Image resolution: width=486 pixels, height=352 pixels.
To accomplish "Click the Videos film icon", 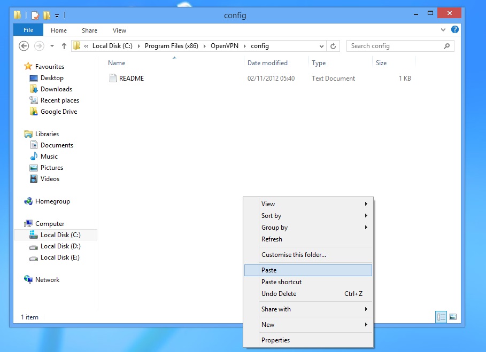I will (x=34, y=178).
